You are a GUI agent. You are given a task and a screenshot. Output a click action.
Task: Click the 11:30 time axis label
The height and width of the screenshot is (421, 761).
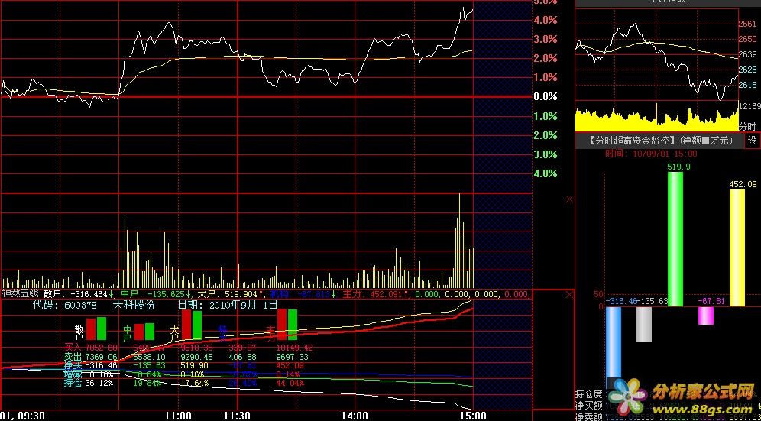[x=238, y=416]
